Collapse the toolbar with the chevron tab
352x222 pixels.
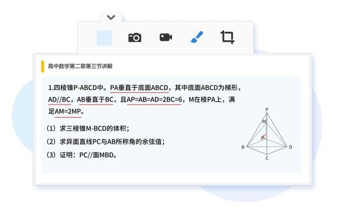(111, 17)
